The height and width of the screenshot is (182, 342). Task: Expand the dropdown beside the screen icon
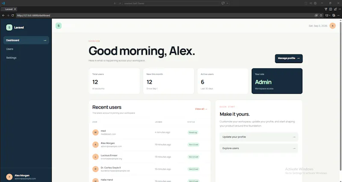329,15
